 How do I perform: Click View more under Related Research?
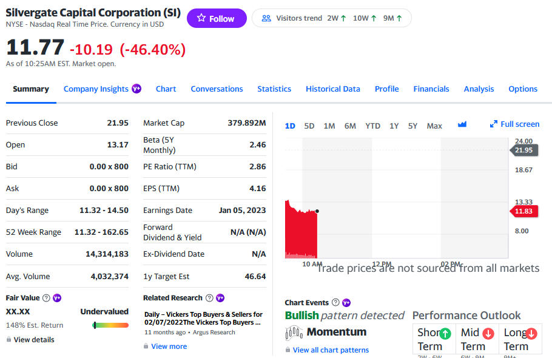(x=169, y=346)
